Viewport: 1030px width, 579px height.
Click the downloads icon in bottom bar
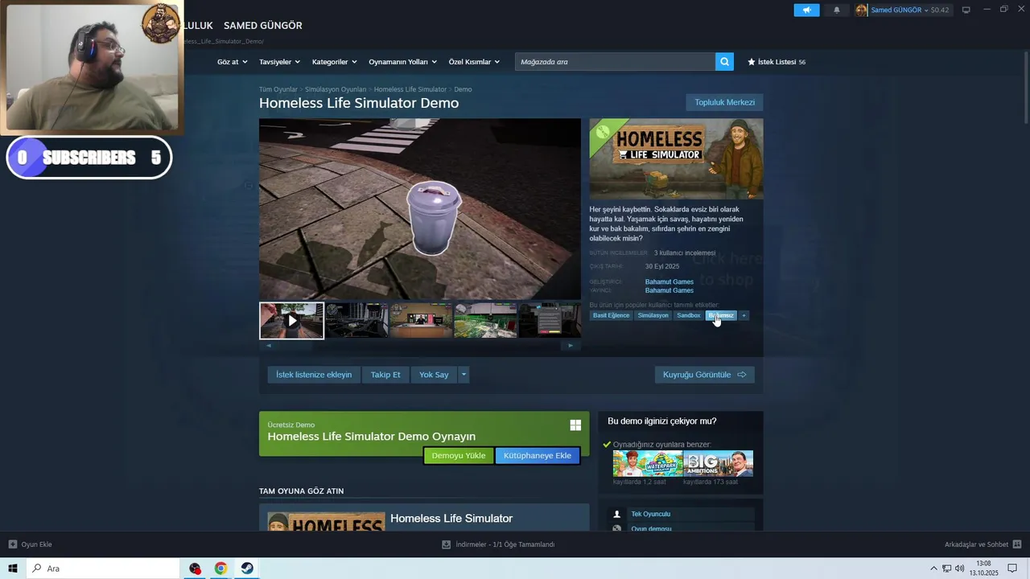(447, 544)
